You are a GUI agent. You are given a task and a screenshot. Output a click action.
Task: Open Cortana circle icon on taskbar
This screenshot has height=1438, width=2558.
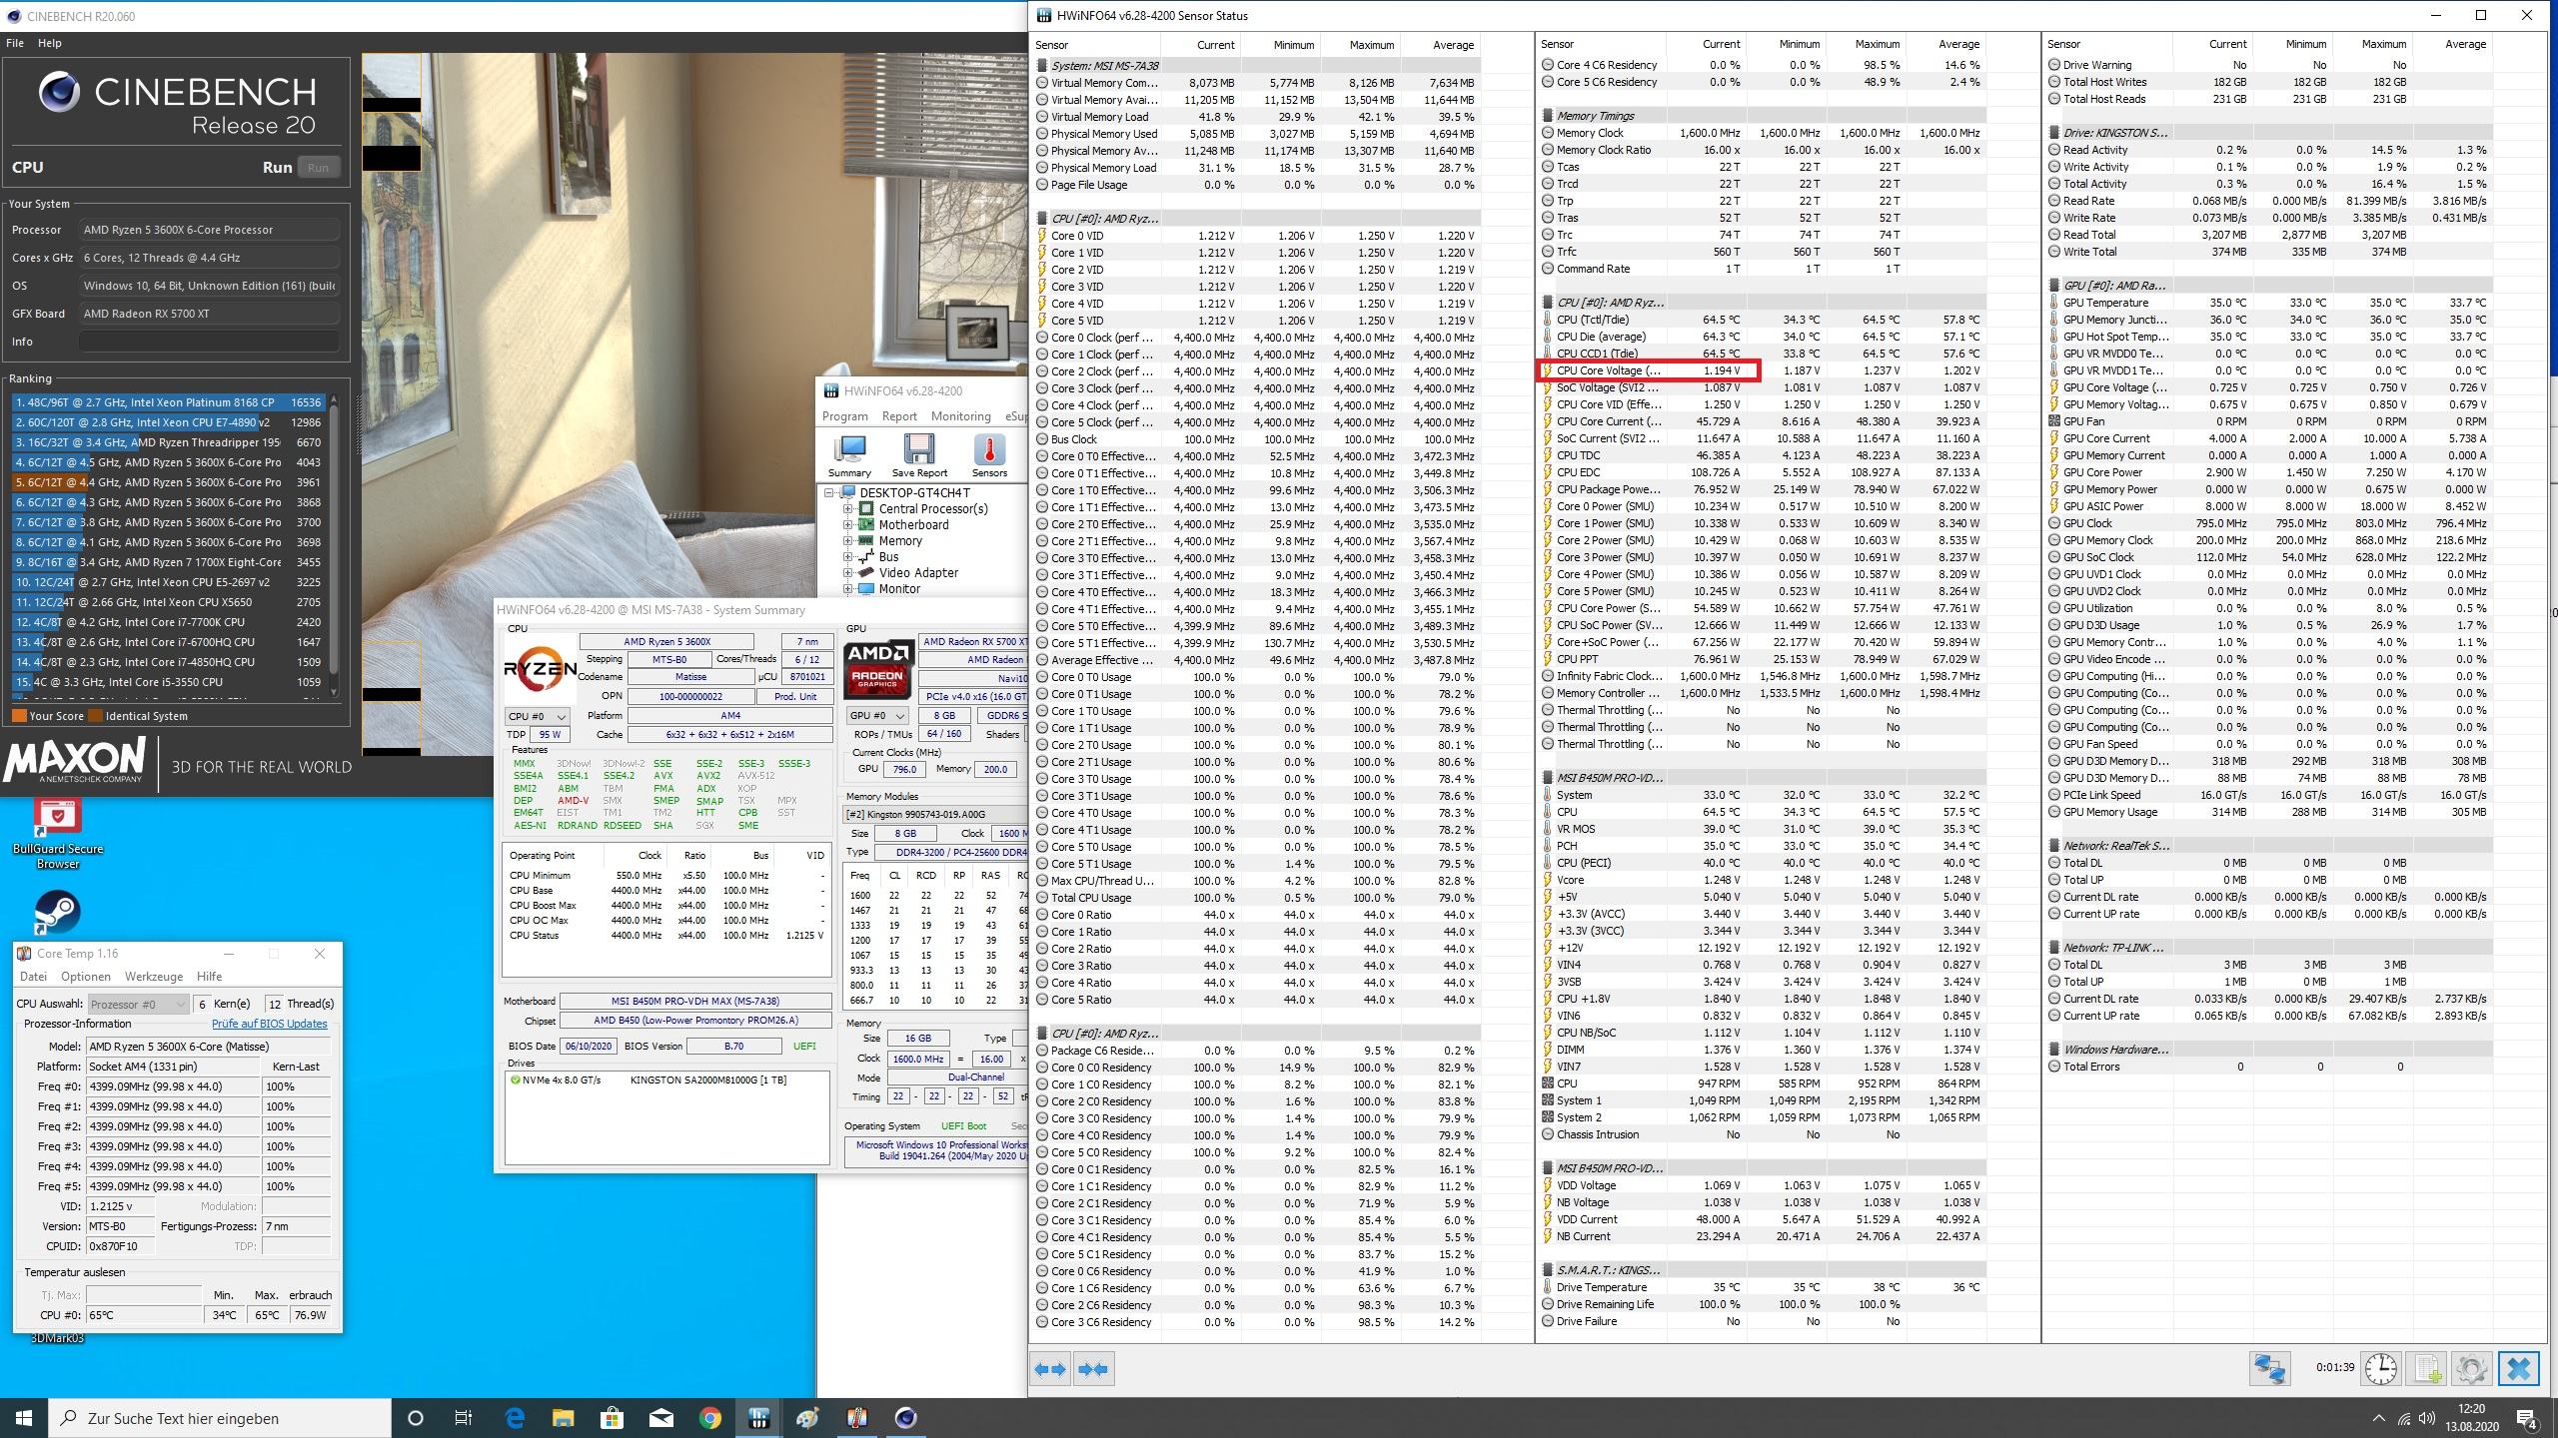tap(416, 1418)
